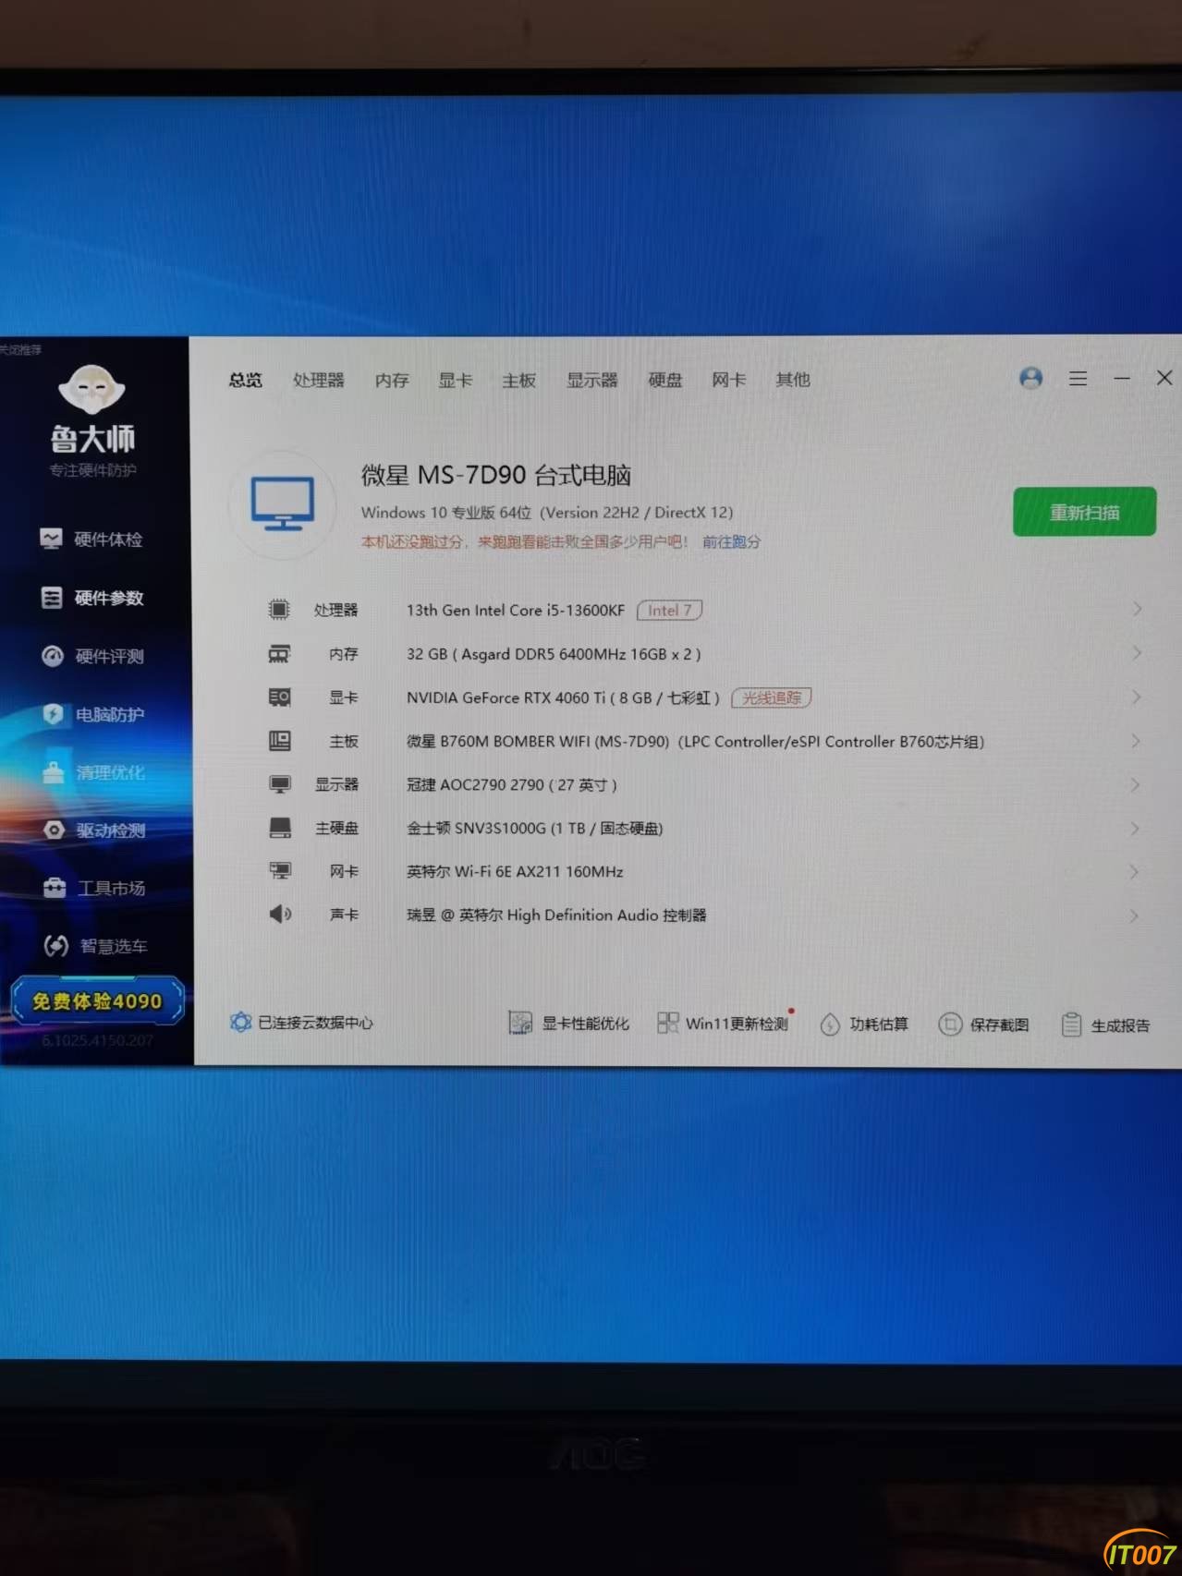Switch to the 硬盘 tab
The image size is (1182, 1576).
[665, 380]
